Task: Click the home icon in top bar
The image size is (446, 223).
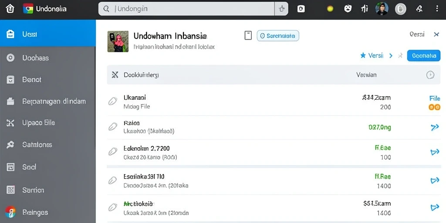Action: (10, 9)
